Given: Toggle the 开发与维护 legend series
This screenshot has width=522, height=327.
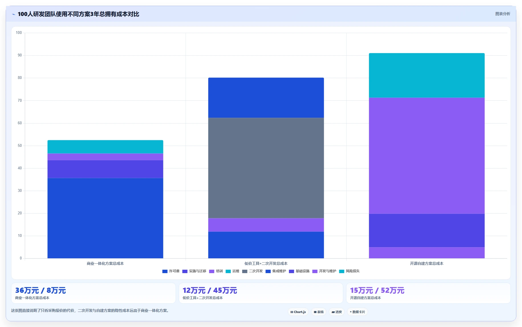Looking at the screenshot, I should pos(324,271).
